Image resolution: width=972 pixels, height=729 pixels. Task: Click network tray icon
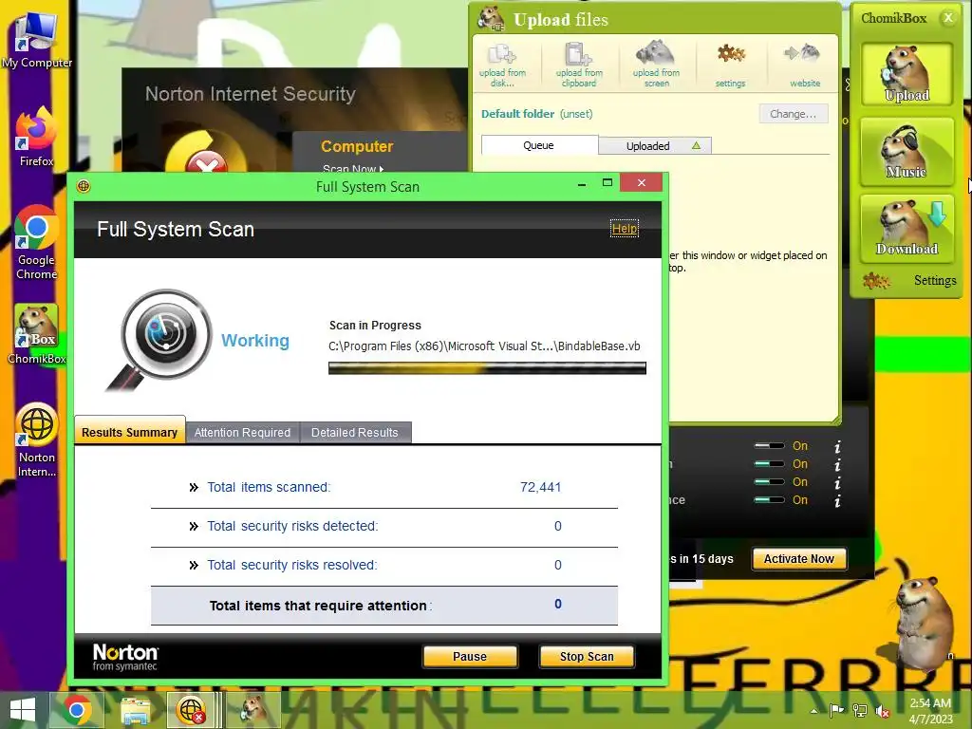click(860, 710)
